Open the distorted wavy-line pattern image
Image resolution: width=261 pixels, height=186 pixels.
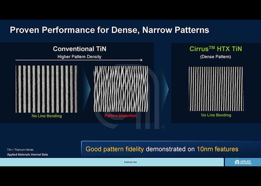click(121, 89)
